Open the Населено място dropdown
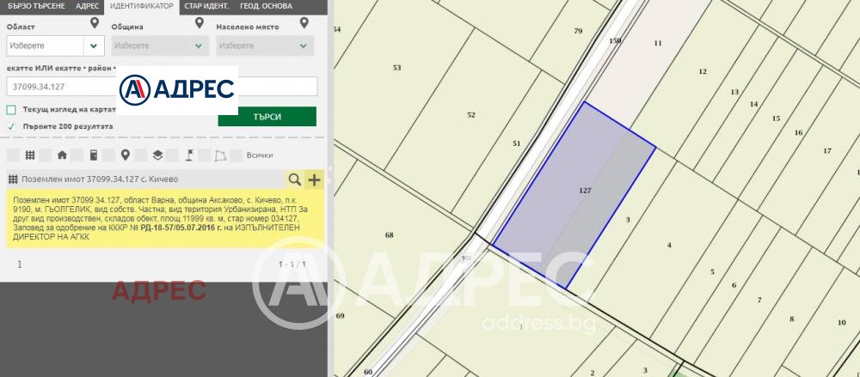Screen dimensions: 860x377 (x=264, y=46)
